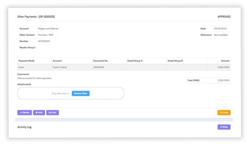
Task: Click the Other Payments page title
Action: (x=36, y=16)
